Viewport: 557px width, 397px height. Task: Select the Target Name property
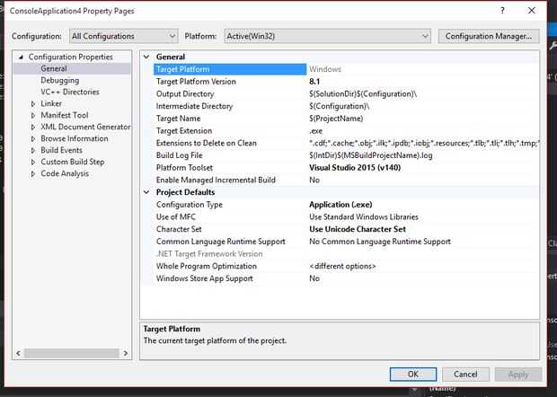[x=178, y=119]
